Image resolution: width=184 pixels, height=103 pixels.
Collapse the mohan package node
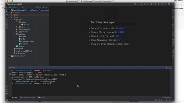tap(17, 22)
